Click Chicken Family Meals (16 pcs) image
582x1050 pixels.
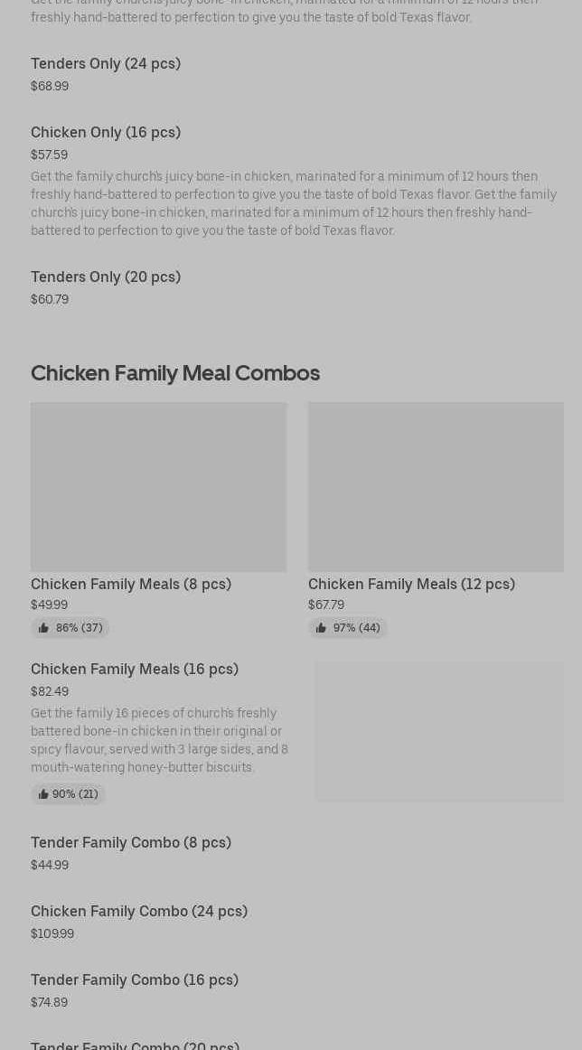coord(439,731)
